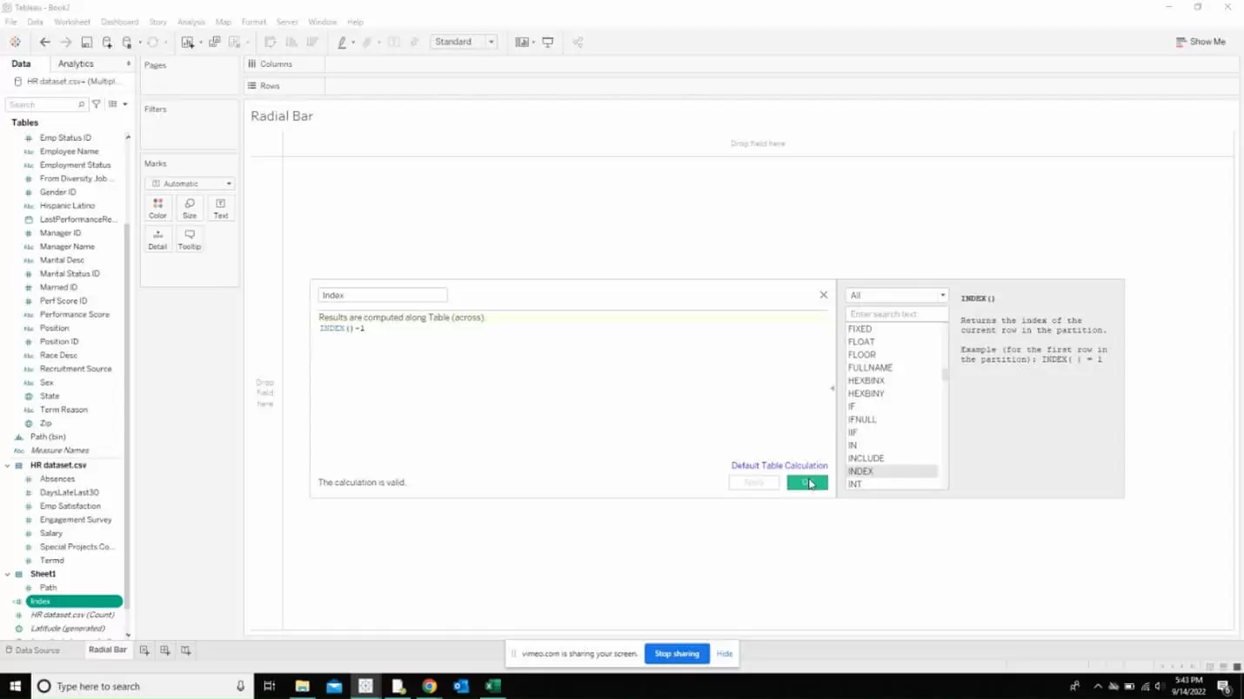Collapse the Sheet1 table group
The height and width of the screenshot is (699, 1244).
coord(8,574)
